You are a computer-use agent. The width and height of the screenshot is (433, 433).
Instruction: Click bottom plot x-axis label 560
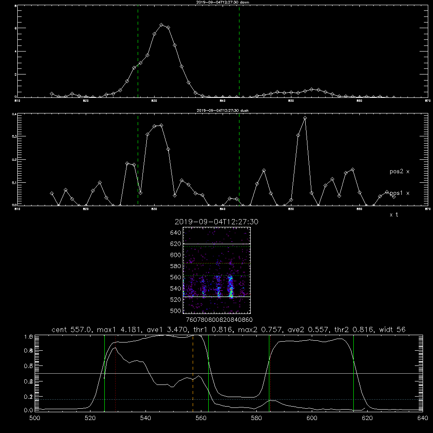tap(201, 418)
